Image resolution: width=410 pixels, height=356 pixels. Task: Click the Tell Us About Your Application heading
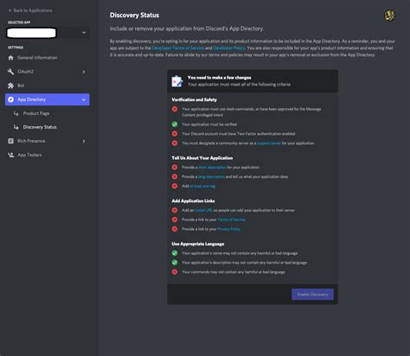click(202, 158)
